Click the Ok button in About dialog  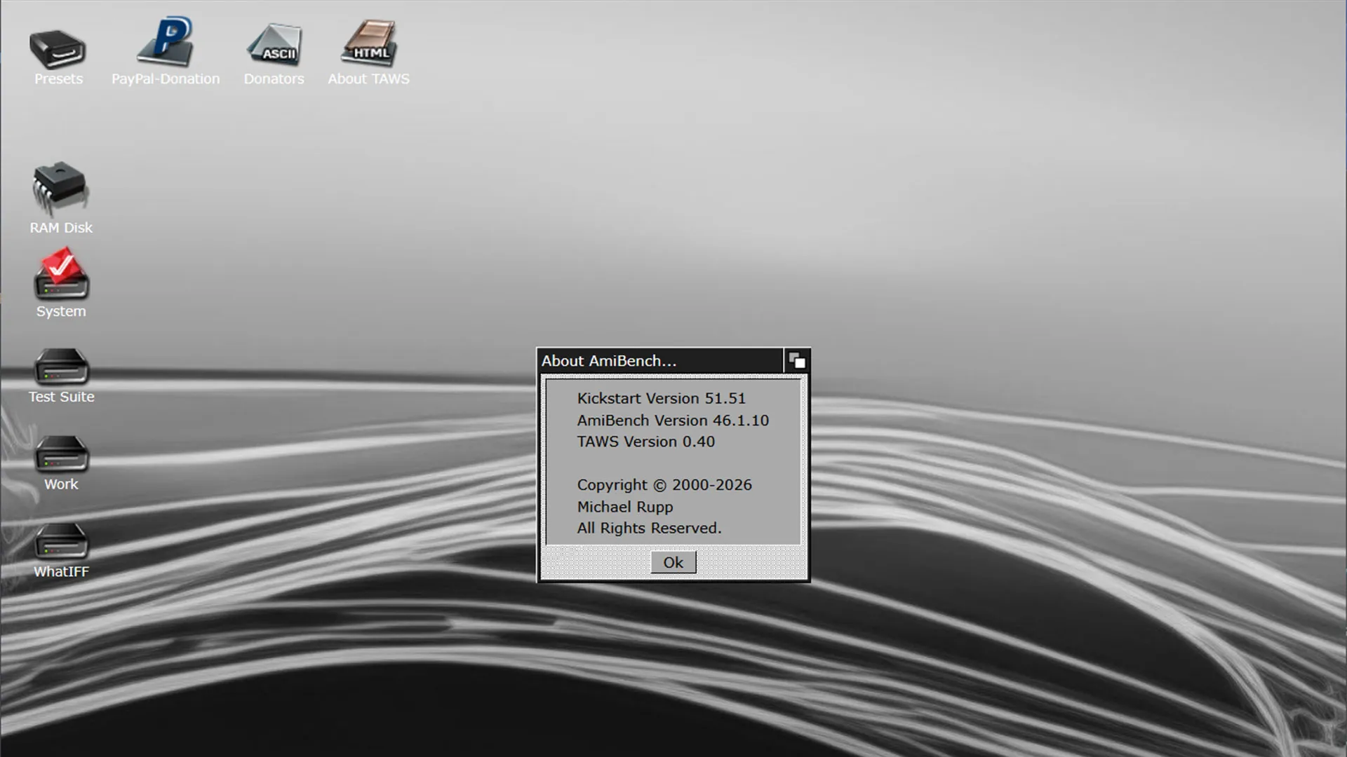click(673, 562)
